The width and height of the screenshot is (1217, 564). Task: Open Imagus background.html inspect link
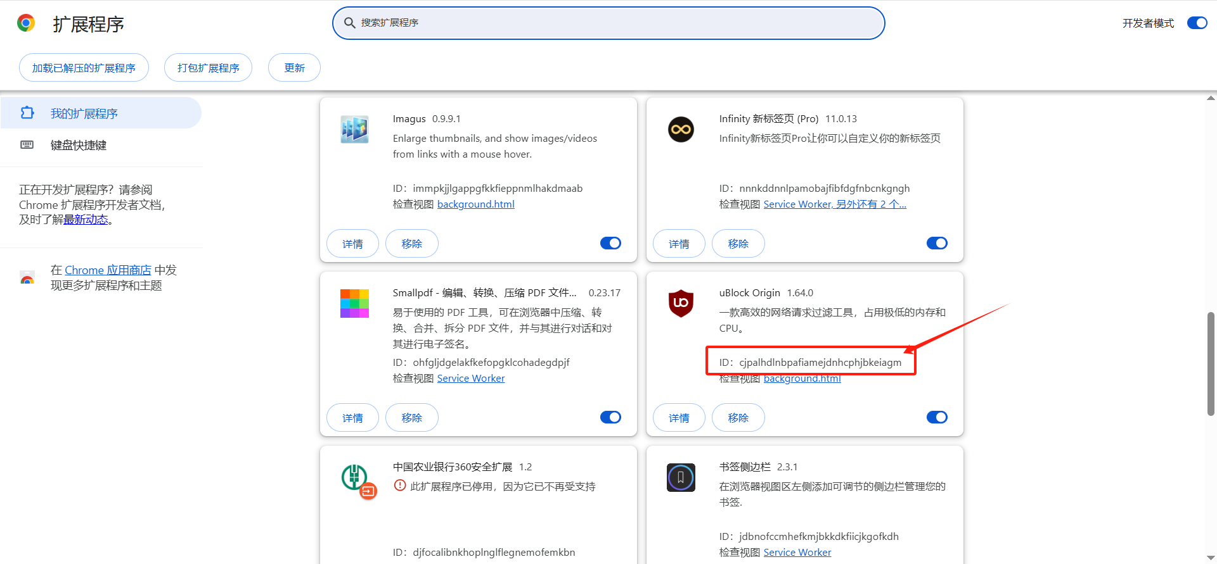point(475,204)
